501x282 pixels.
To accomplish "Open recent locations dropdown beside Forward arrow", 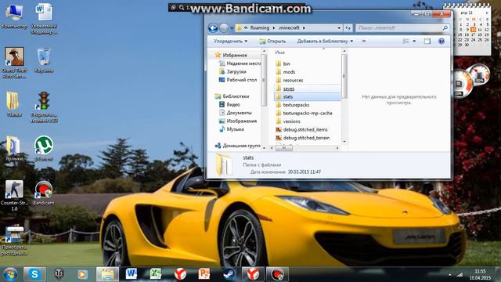I will [232, 28].
